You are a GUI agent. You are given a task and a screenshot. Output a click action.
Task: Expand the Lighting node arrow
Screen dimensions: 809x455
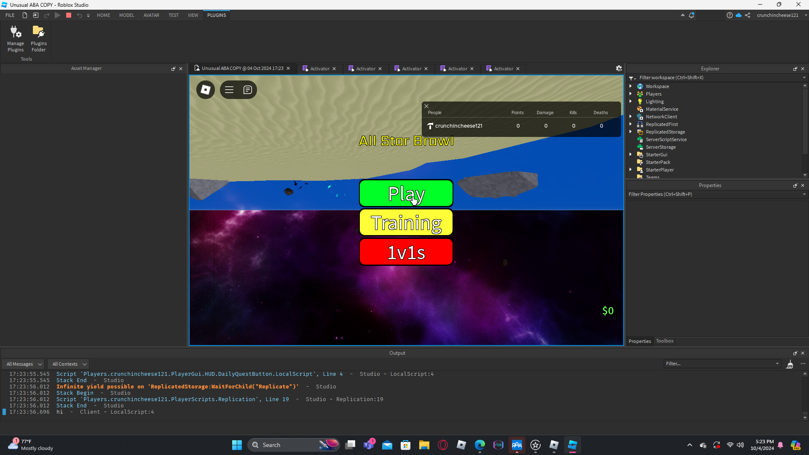pyautogui.click(x=631, y=102)
